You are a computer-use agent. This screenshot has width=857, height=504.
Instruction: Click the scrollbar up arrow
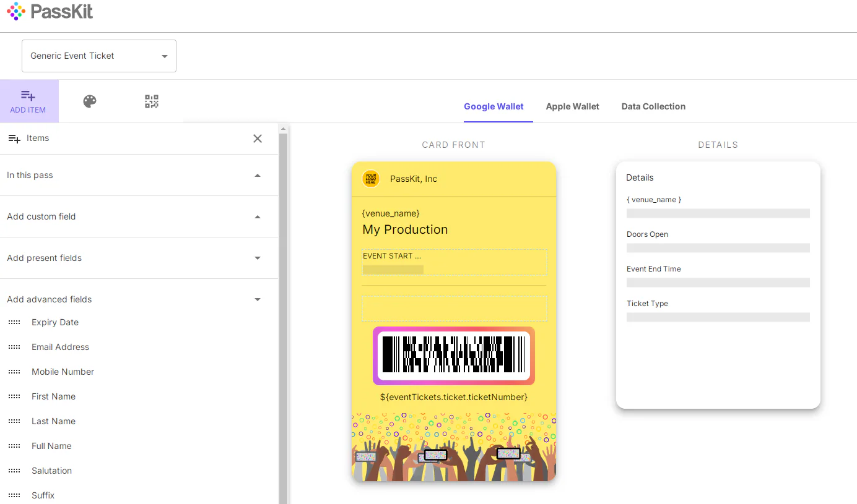[284, 129]
